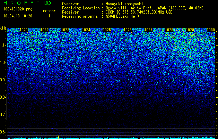
Task: Click time marker 1025
Action: 107,30
